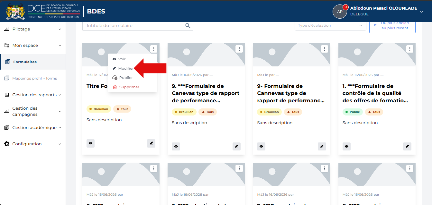Open Formulaires in the sidebar
432x205 pixels.
click(33, 62)
